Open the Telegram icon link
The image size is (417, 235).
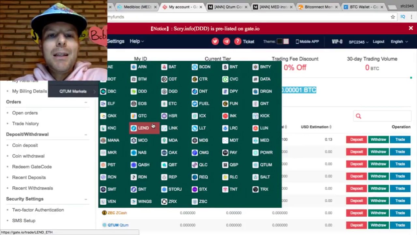[x=226, y=41]
